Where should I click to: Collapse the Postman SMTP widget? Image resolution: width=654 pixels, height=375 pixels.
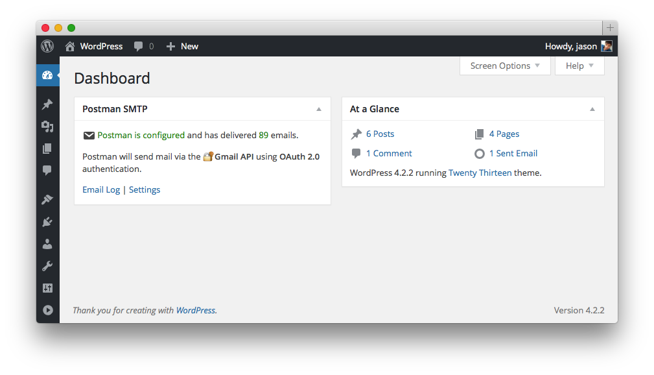pyautogui.click(x=319, y=109)
